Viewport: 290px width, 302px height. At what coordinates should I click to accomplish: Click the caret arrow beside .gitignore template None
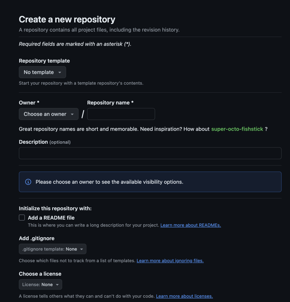tap(82, 249)
